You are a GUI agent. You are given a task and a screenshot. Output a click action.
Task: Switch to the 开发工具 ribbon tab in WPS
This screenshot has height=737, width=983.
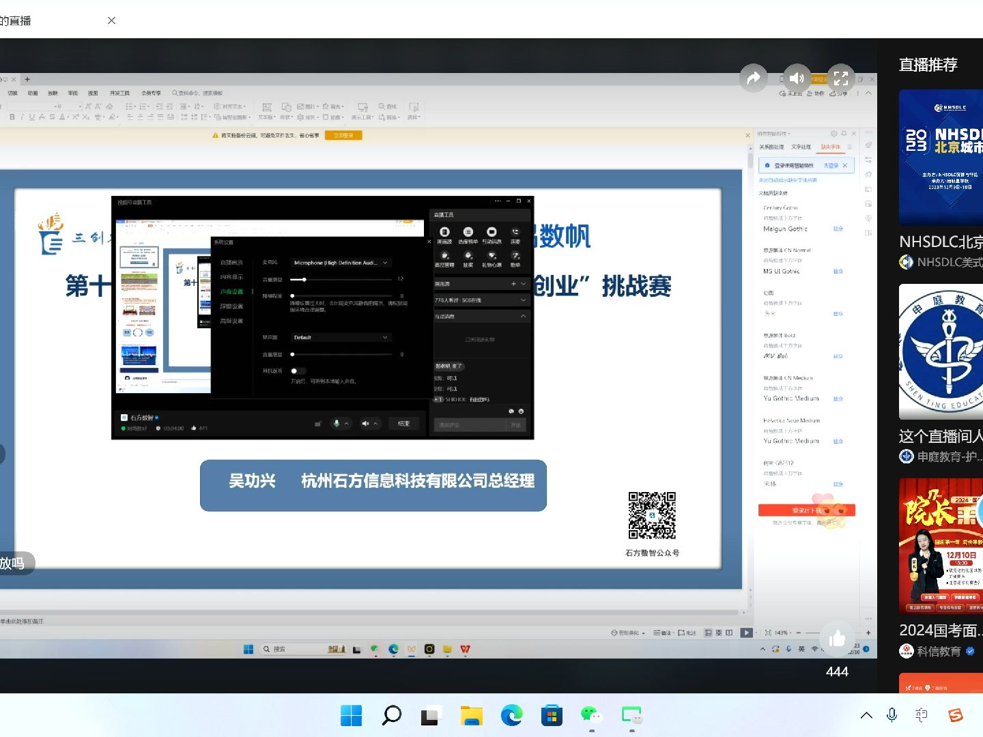[119, 93]
